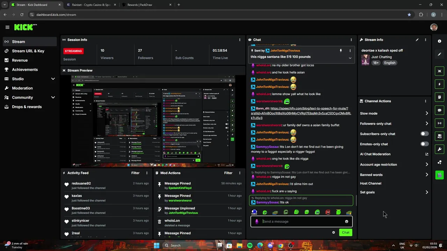
Task: Open Chat panel three-dot menu
Action: tap(351, 40)
